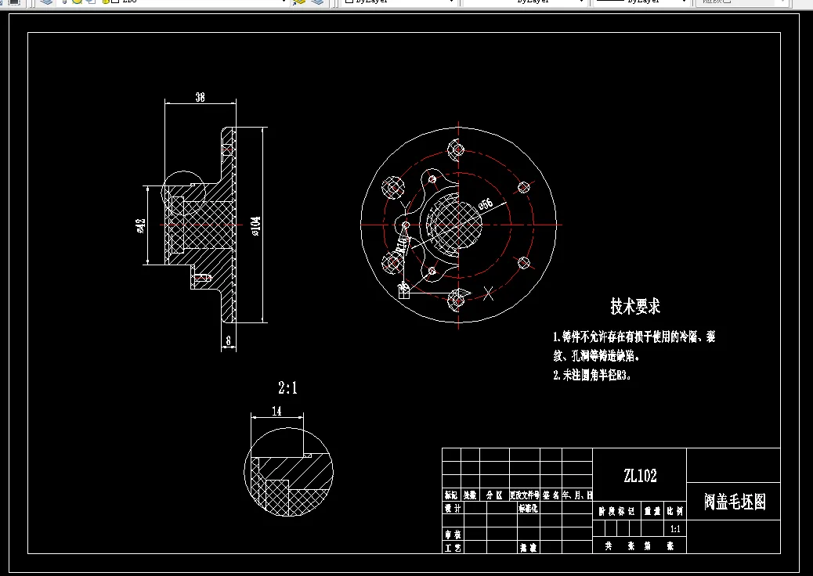Click the 技术要求 heading
The width and height of the screenshot is (813, 576).
pyautogui.click(x=635, y=306)
